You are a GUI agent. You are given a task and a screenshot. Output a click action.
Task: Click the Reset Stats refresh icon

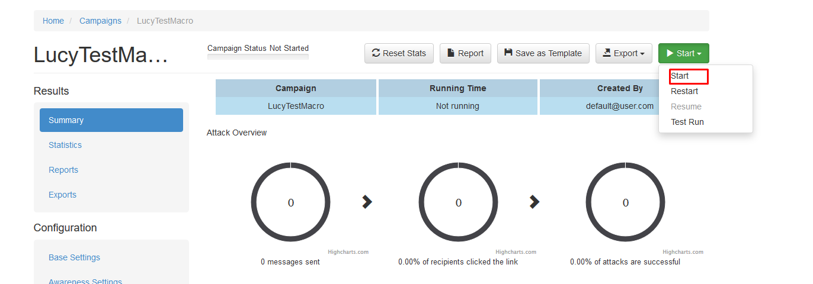(x=376, y=53)
